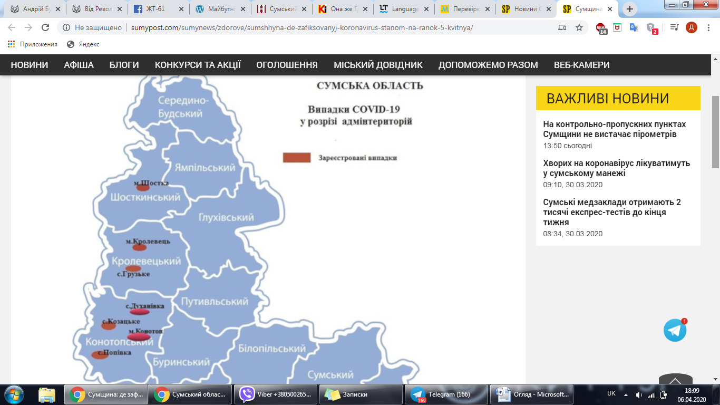Open the media control playlist icon
The height and width of the screenshot is (405, 720).
(674, 27)
